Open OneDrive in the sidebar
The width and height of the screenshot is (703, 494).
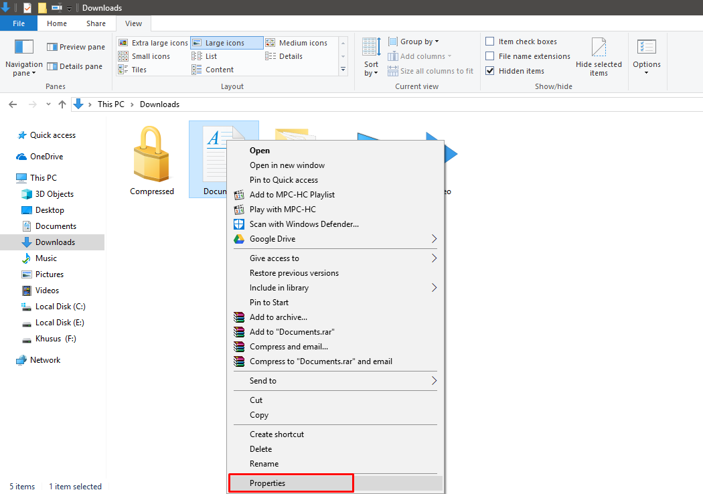click(x=46, y=157)
